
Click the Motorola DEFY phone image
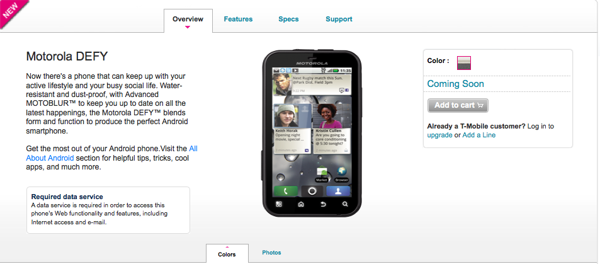312,134
